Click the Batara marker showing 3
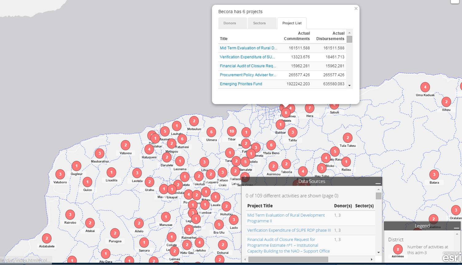The image size is (462, 265). point(434,175)
